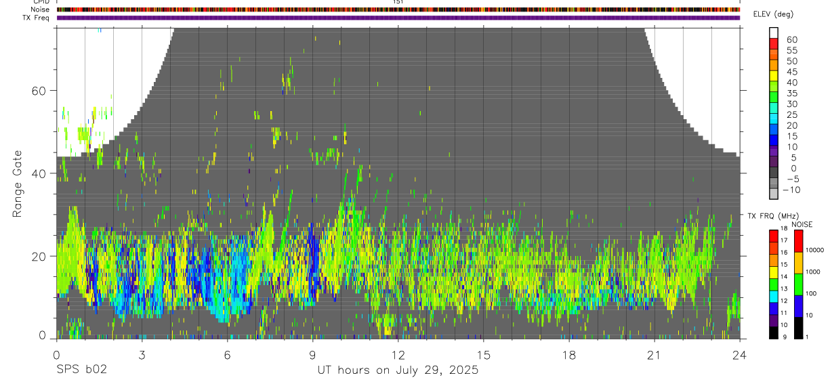This screenshot has height=384, width=832.
Task: Select the '18' tick on the UT hours axis
Action: tap(569, 354)
